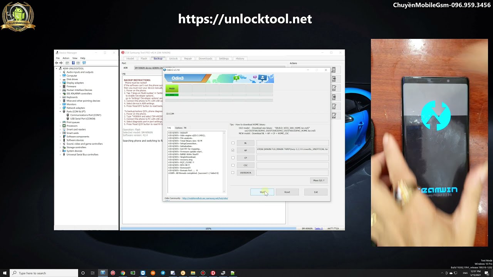Image resolution: width=493 pixels, height=277 pixels.
Task: Select the Log tab in Odin3
Action: coord(169,128)
